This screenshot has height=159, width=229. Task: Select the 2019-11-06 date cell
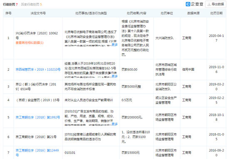[x=216, y=70]
